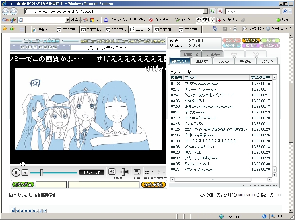Close the active ニコニ... browser tab

149,30
